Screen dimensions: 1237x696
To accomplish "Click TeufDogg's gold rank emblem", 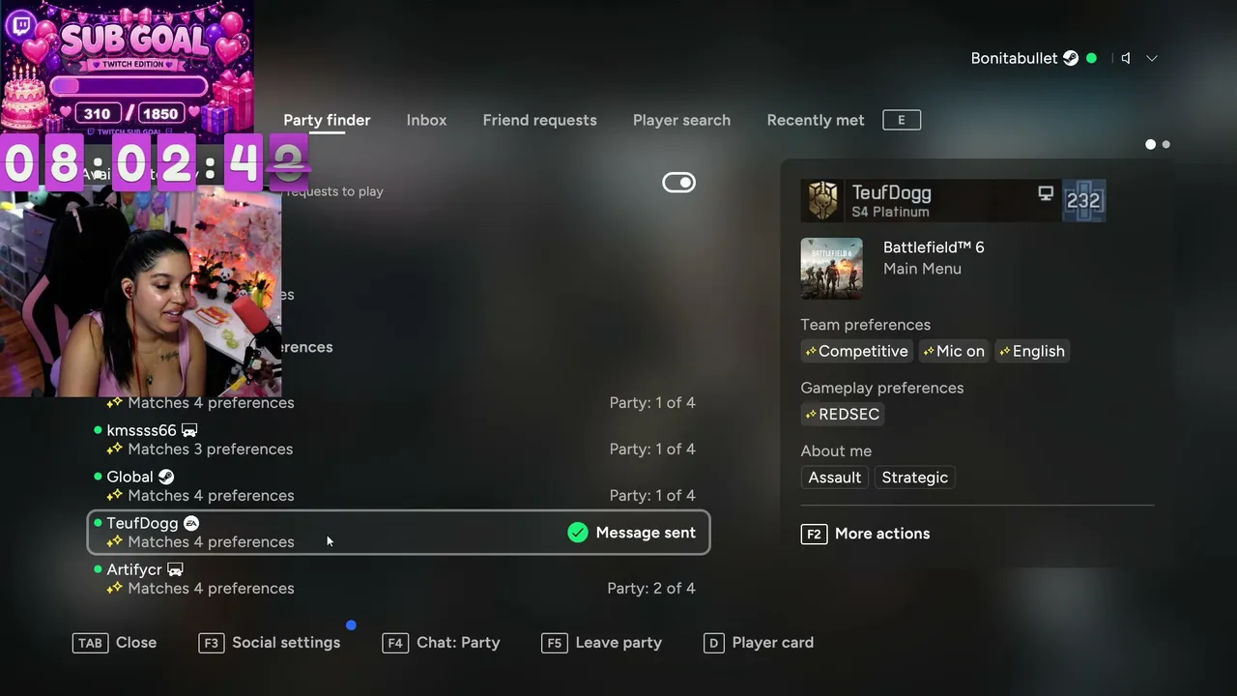I will (x=823, y=201).
